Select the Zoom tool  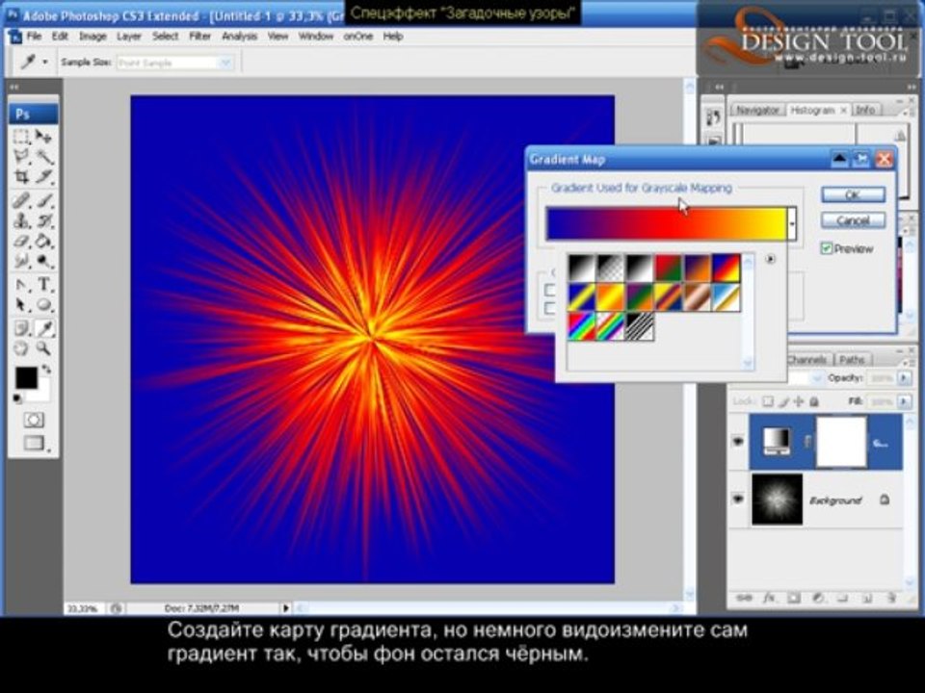pos(43,348)
